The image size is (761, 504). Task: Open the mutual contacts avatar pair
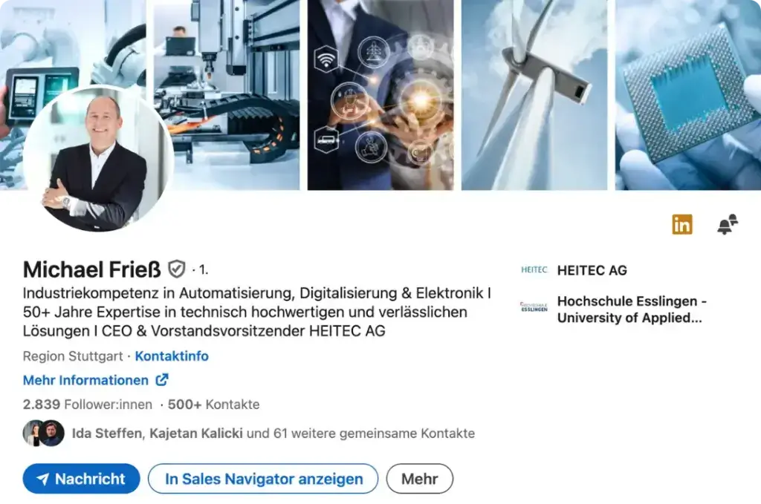[x=44, y=433]
